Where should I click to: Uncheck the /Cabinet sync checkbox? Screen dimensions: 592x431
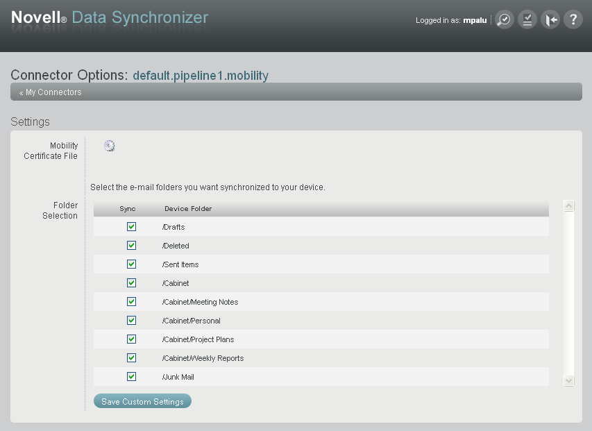click(x=131, y=282)
